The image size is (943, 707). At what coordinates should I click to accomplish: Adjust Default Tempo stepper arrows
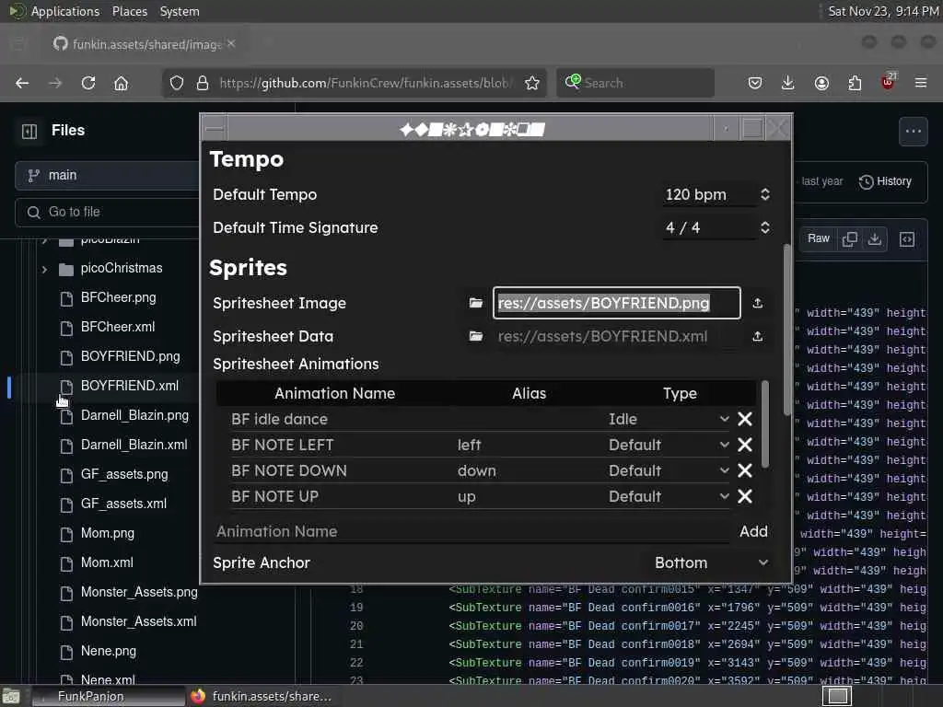tap(765, 194)
